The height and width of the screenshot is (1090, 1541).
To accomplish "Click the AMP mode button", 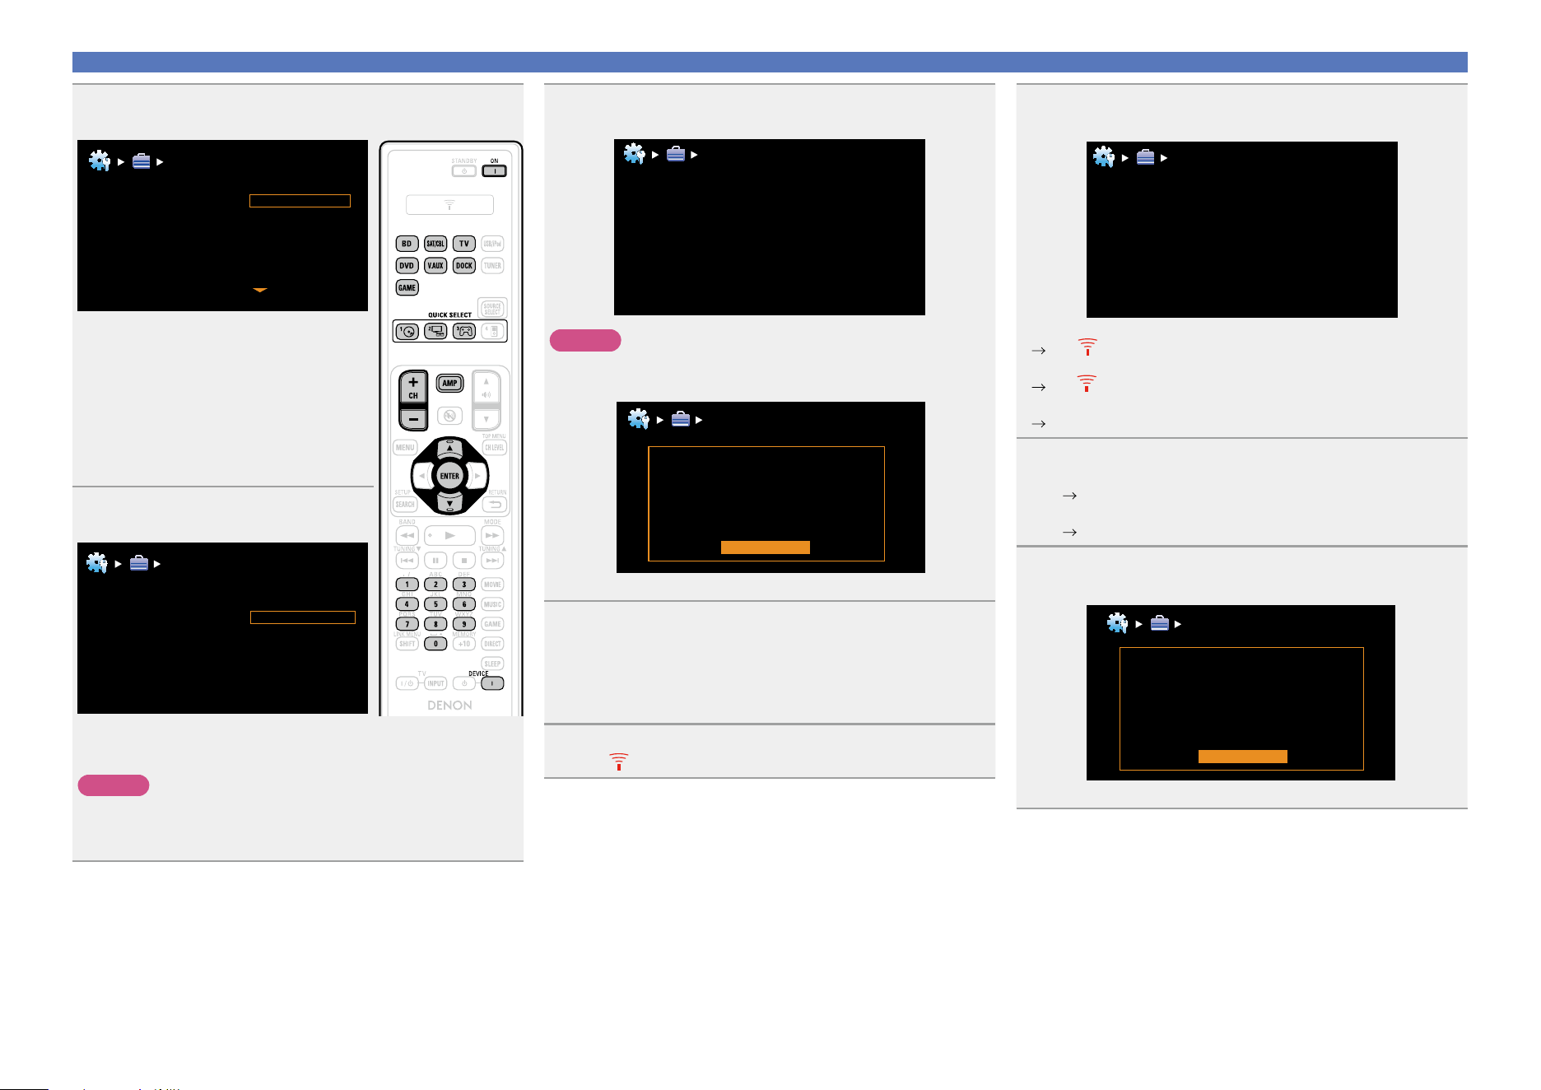I will (449, 383).
